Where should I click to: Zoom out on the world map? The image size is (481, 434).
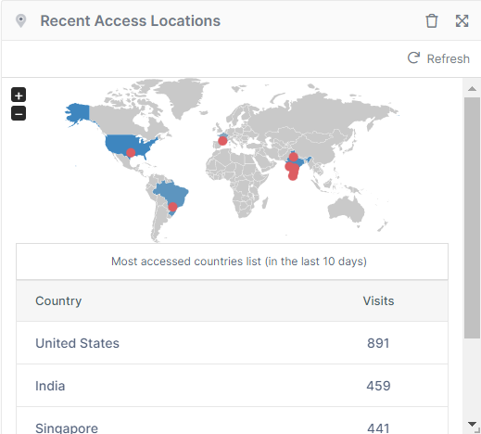[x=19, y=113]
